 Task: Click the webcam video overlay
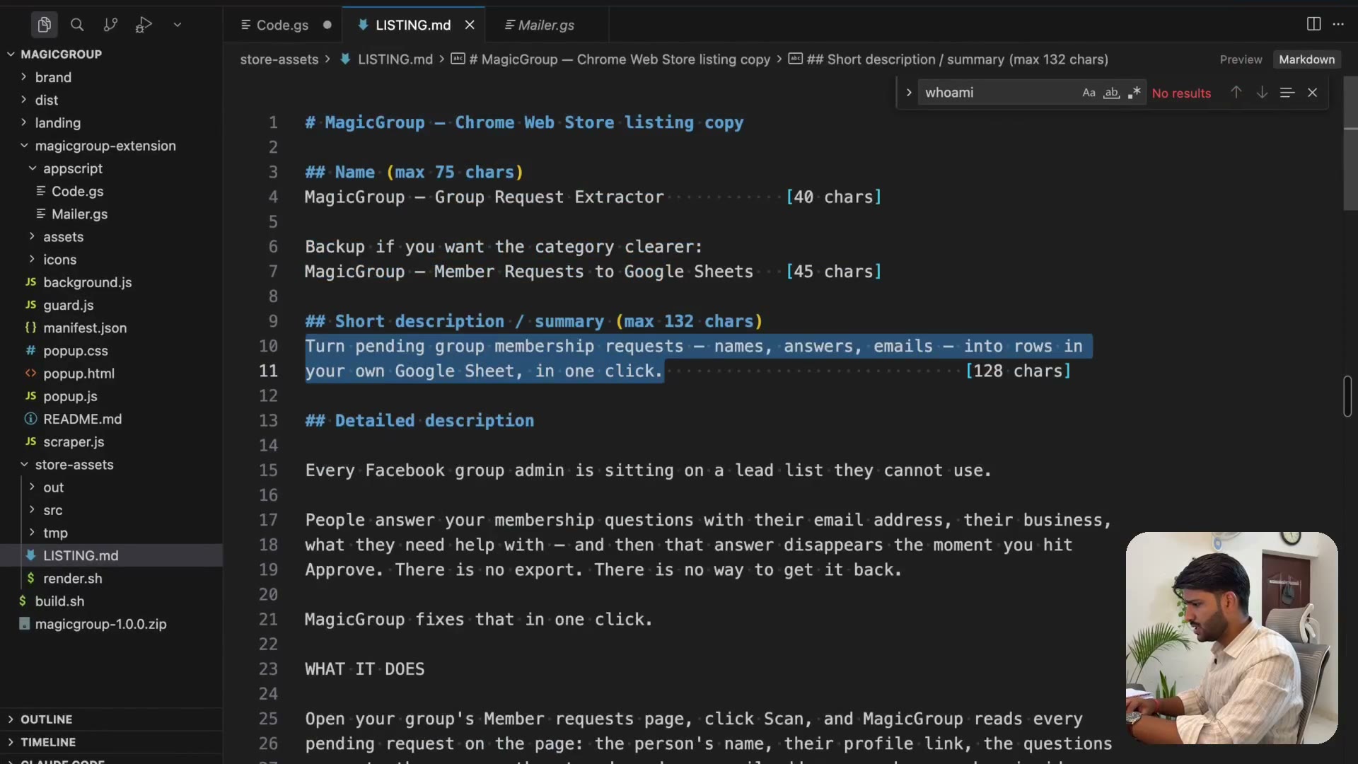coord(1231,637)
